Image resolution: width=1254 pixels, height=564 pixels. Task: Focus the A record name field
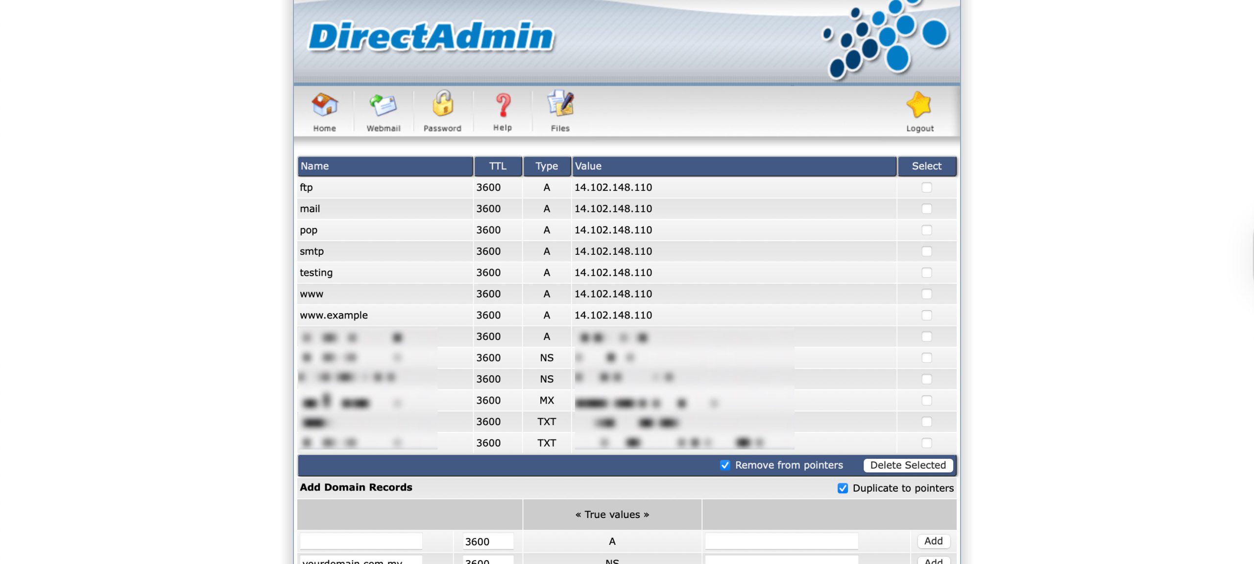pyautogui.click(x=361, y=541)
